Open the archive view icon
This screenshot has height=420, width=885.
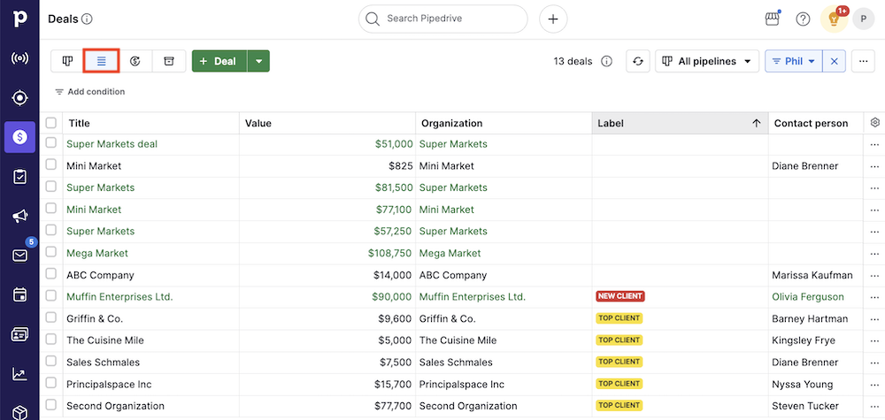click(x=168, y=61)
